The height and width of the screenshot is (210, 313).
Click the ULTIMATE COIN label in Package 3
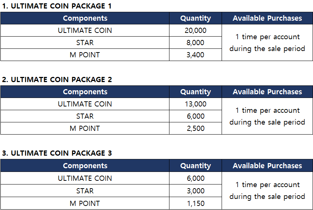pos(85,178)
